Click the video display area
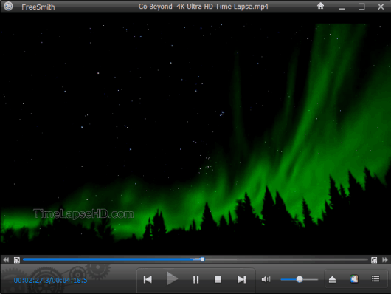Viewport: 391px width, 294px height. (x=195, y=134)
